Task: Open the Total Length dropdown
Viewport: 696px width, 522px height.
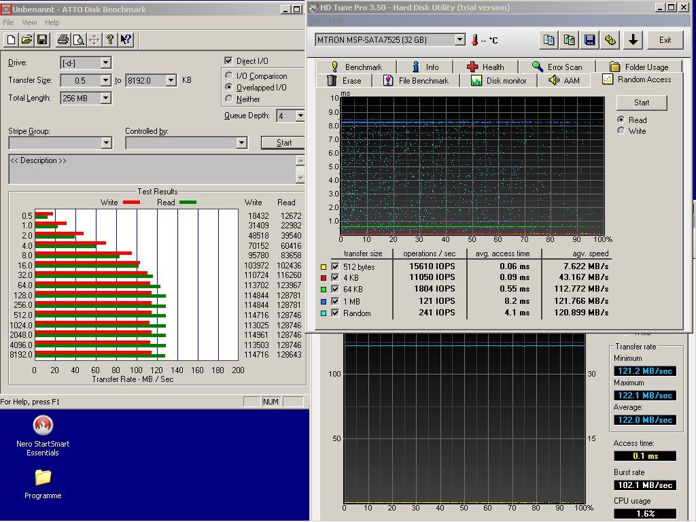Action: pos(105,98)
